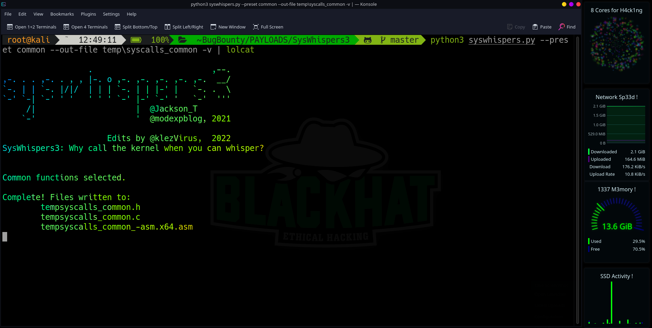This screenshot has height=328, width=652.
Task: Click the Open 4 Terminals toolbar icon
Action: click(x=66, y=27)
